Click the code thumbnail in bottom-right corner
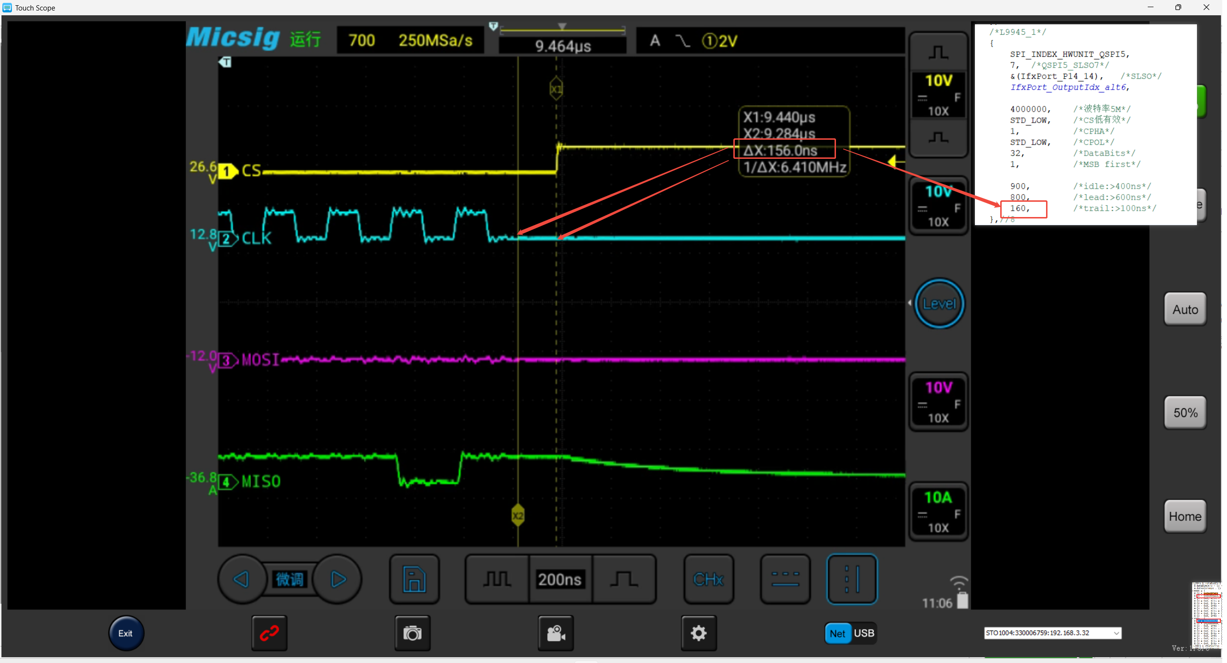The width and height of the screenshot is (1227, 663). point(1207,615)
